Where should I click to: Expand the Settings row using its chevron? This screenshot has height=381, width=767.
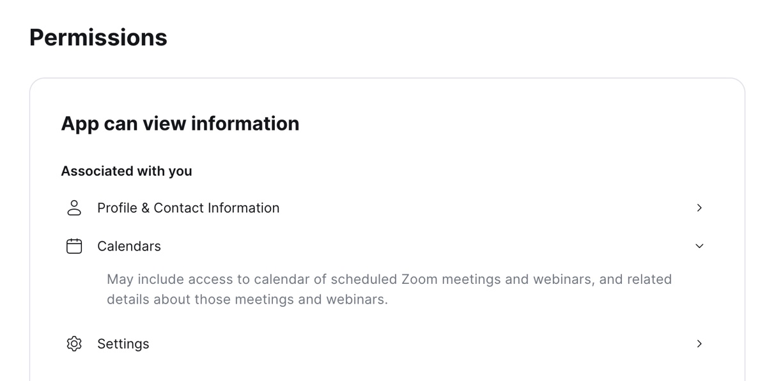coord(699,344)
